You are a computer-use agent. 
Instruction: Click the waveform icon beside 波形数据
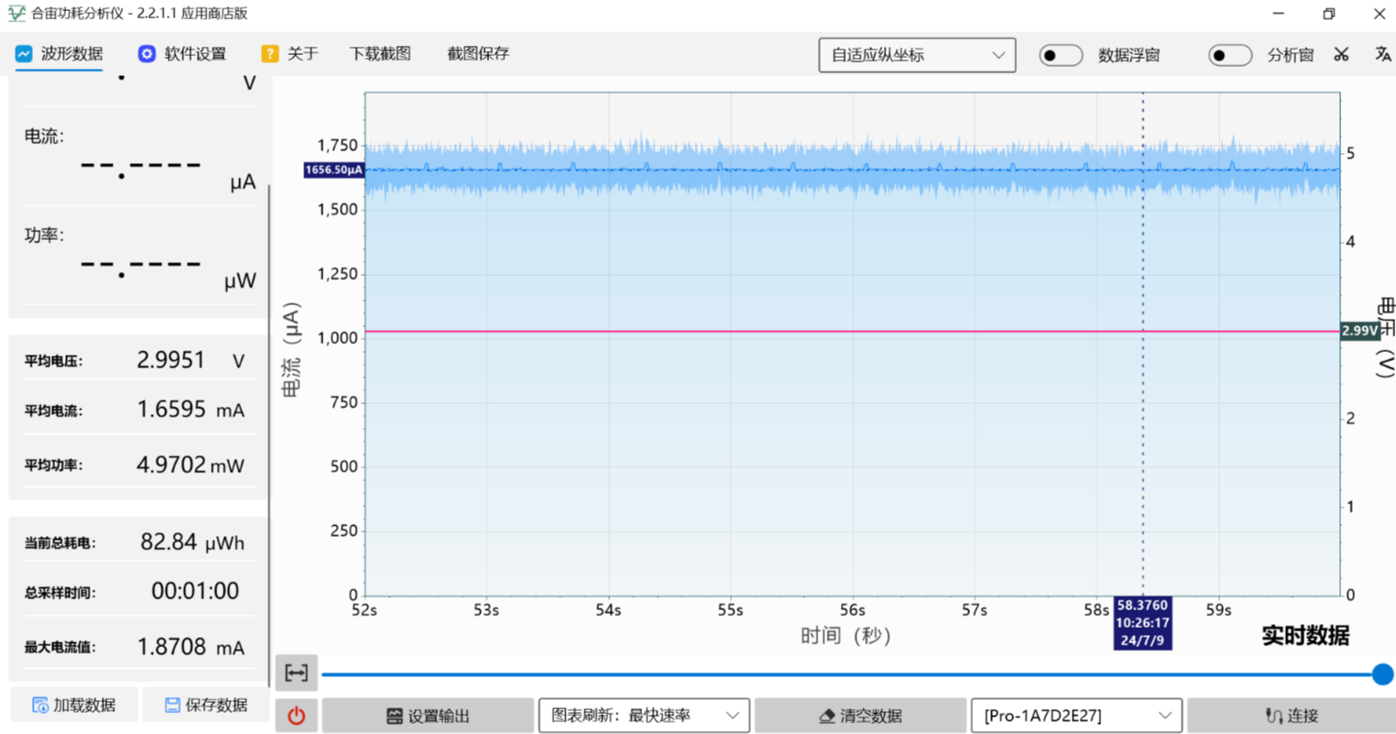pyautogui.click(x=24, y=54)
